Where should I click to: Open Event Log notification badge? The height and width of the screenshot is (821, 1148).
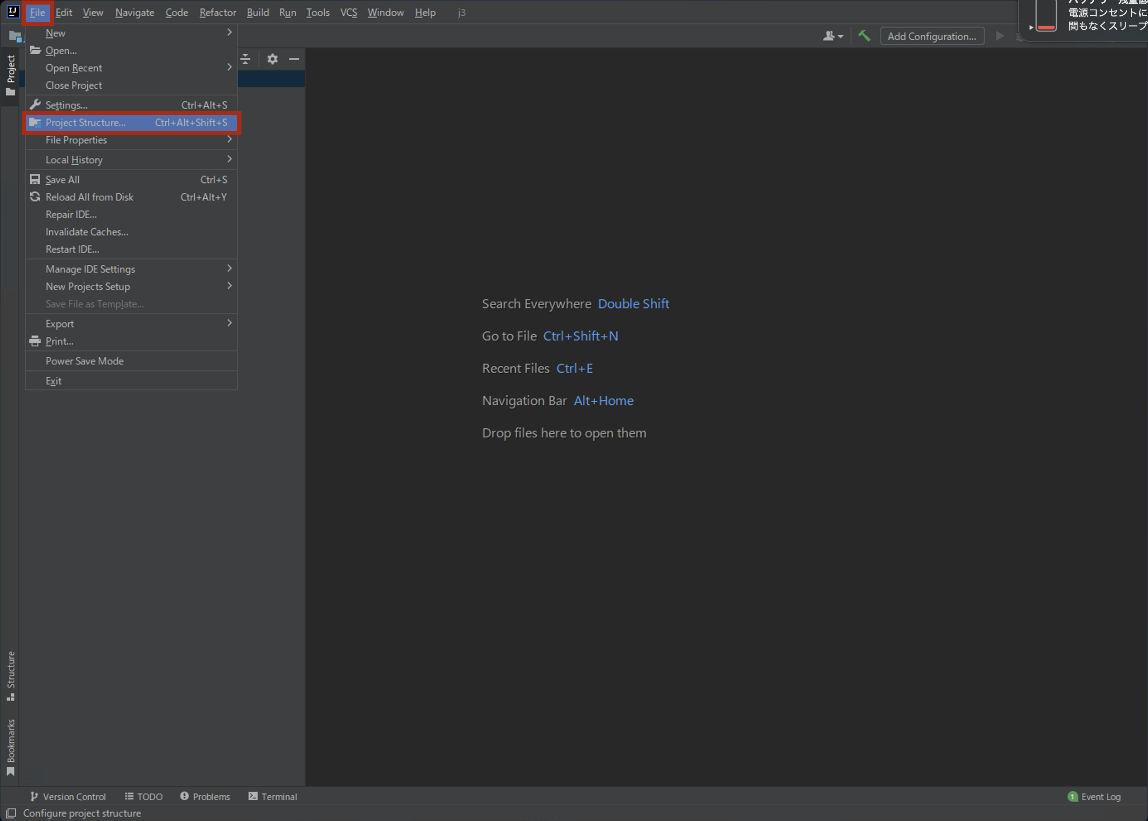1072,796
